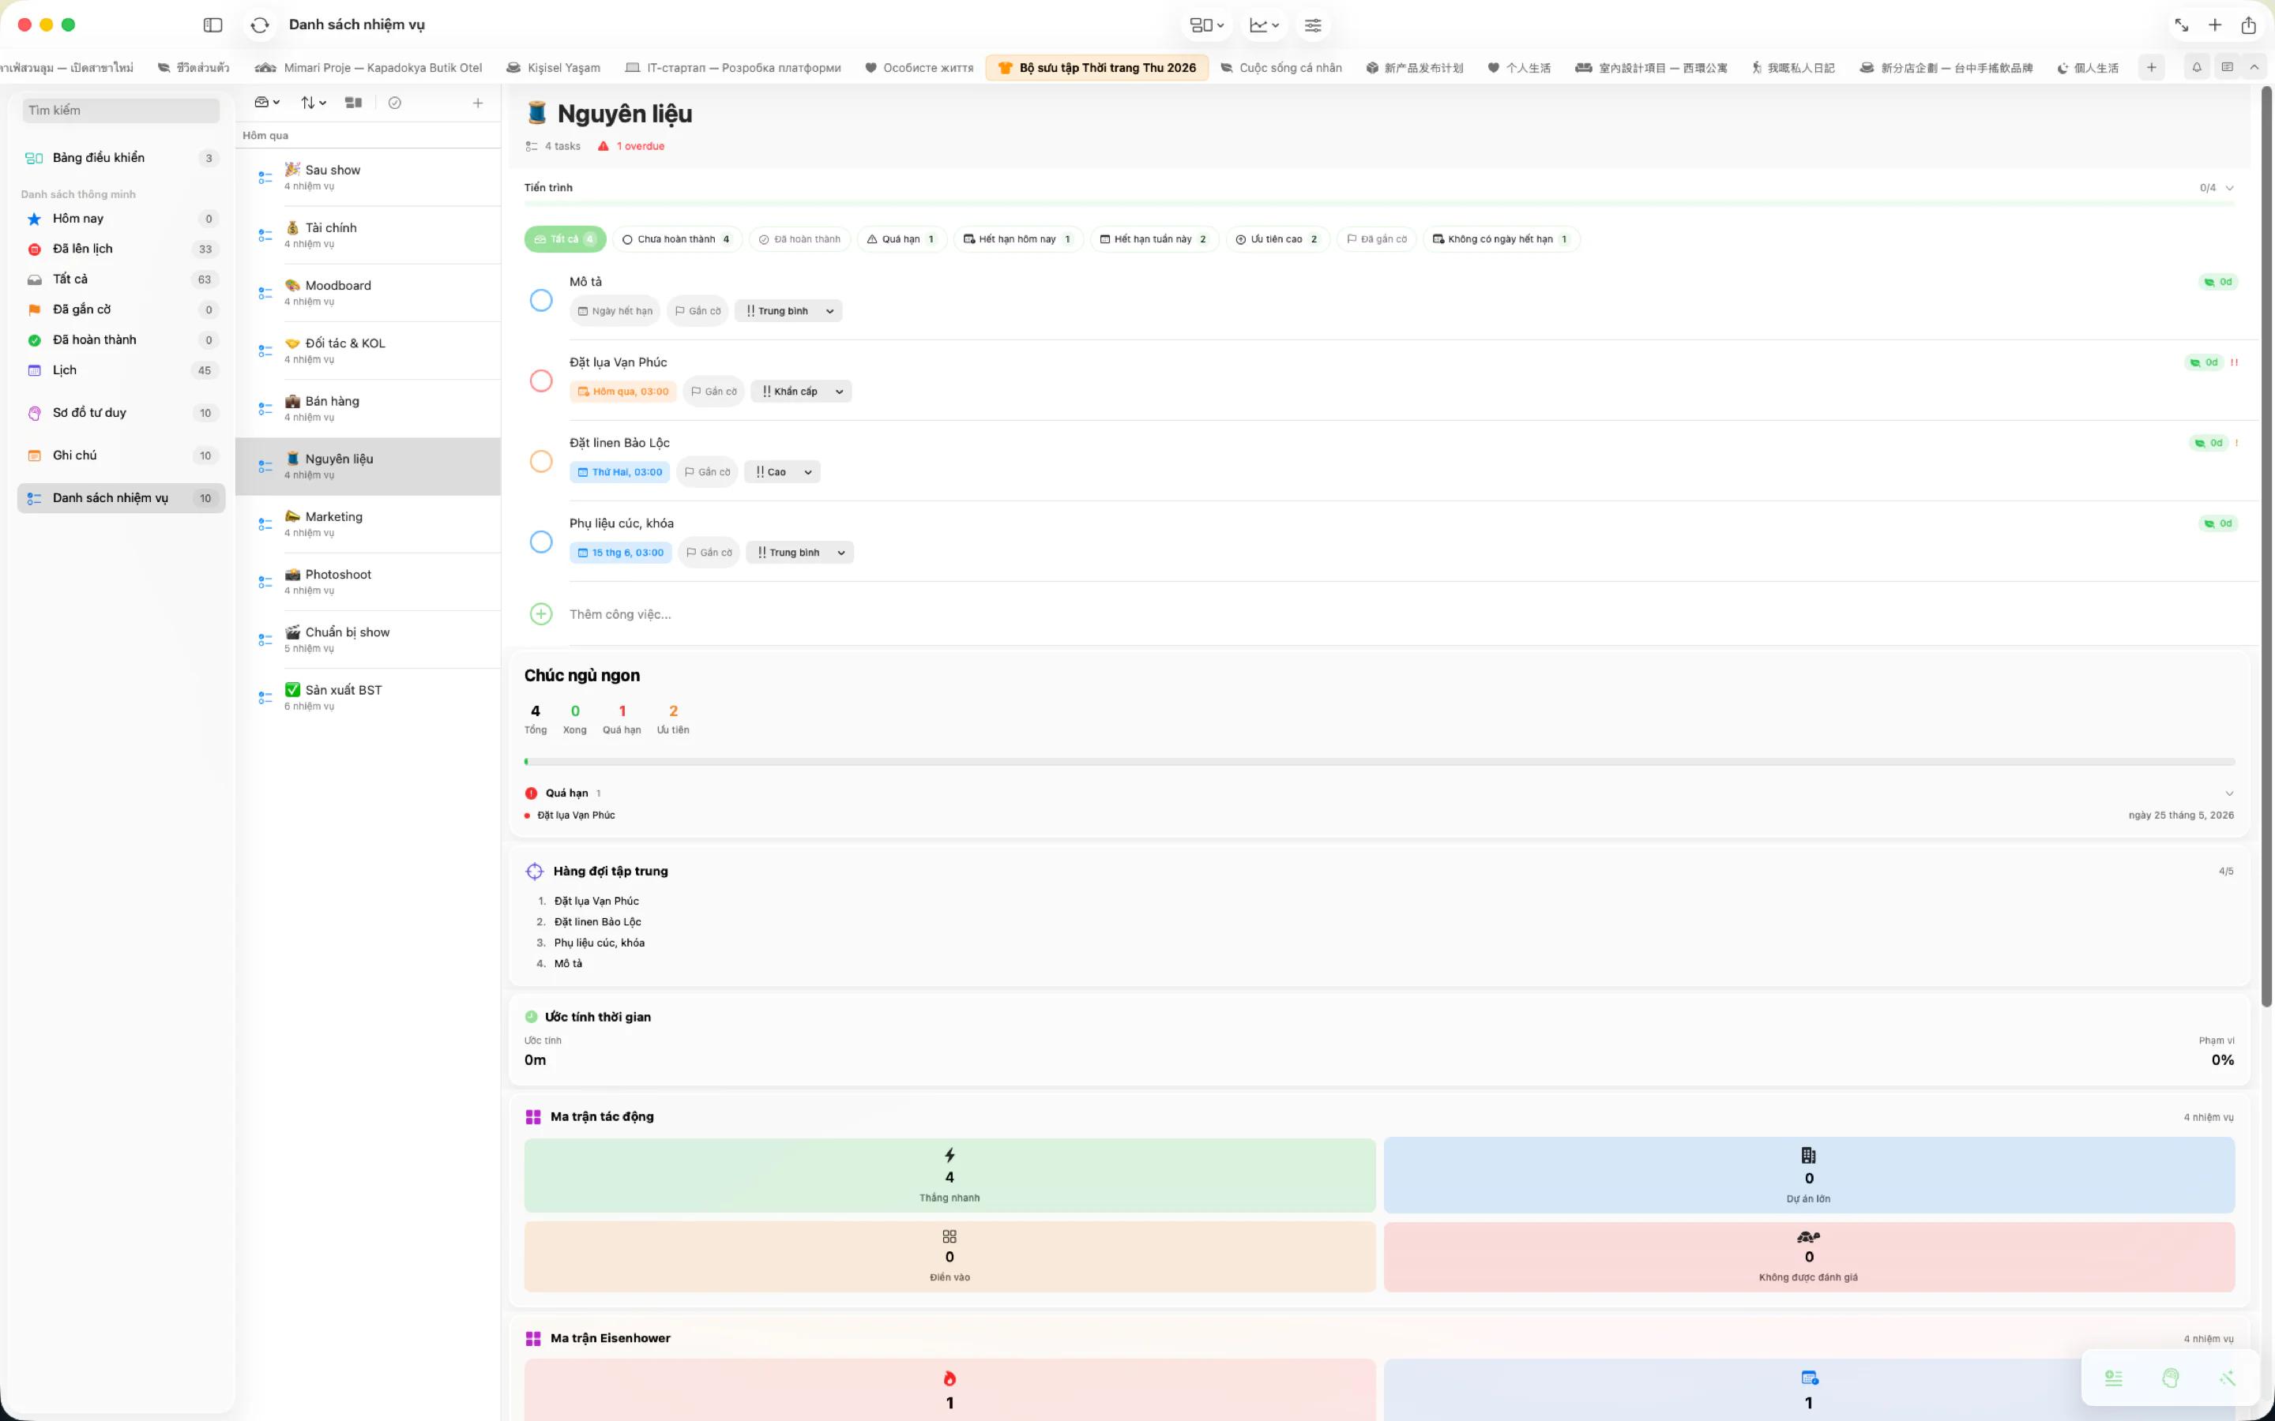Open the layout view dropdown in title bar

coord(1207,25)
